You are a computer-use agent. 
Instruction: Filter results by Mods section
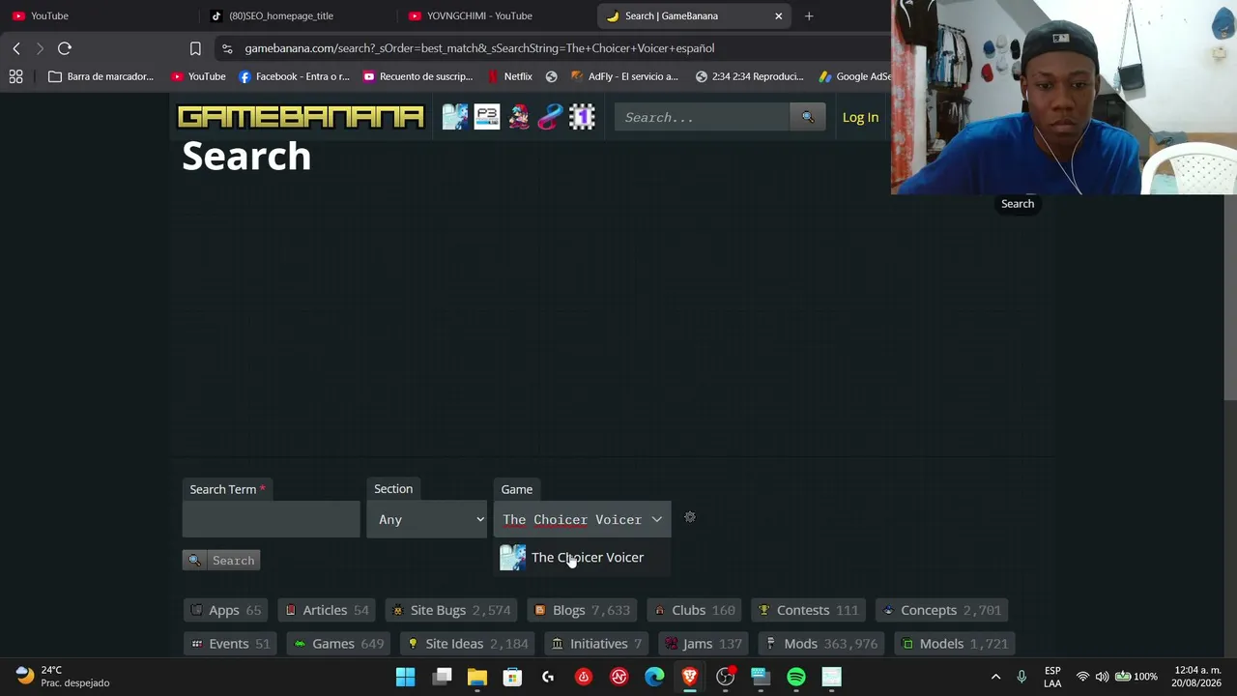(821, 644)
